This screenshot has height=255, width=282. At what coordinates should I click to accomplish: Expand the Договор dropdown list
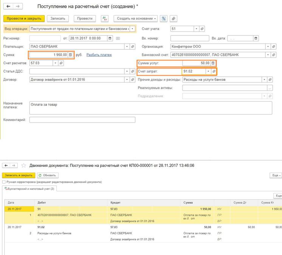click(x=127, y=80)
